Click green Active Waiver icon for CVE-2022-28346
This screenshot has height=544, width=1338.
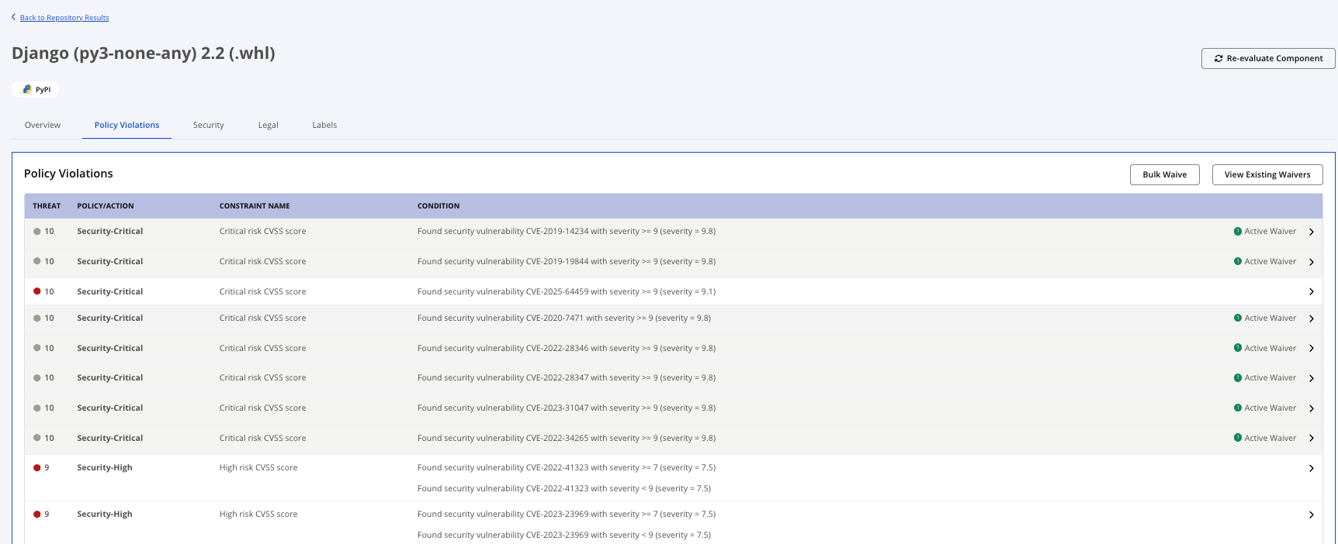[1238, 348]
